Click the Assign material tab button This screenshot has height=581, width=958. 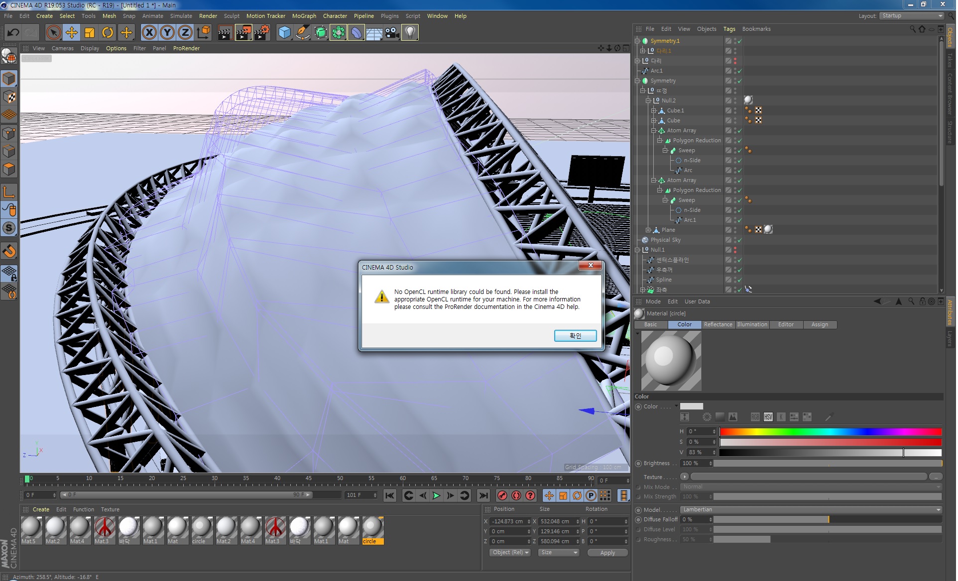point(820,324)
